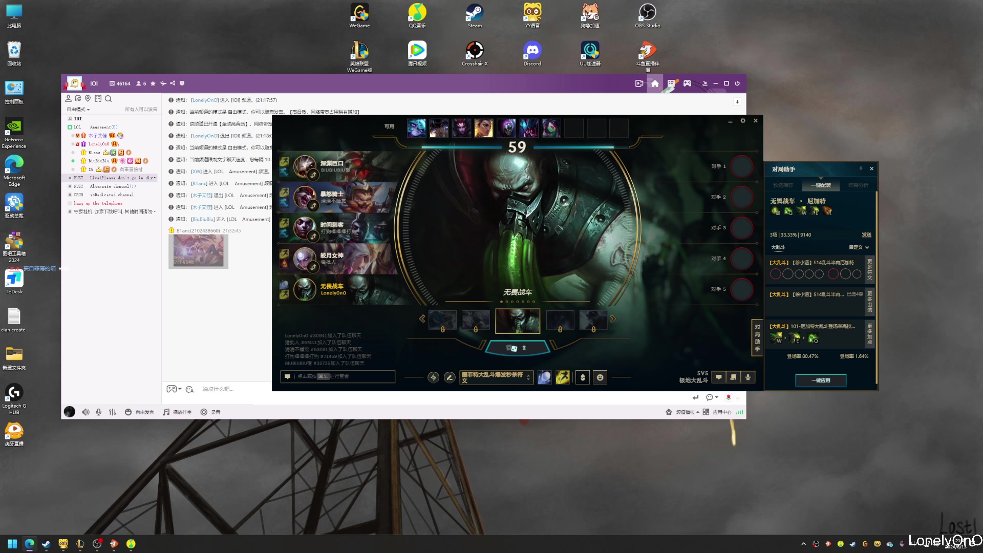Open League client settings gear
The image size is (983, 553).
743,121
